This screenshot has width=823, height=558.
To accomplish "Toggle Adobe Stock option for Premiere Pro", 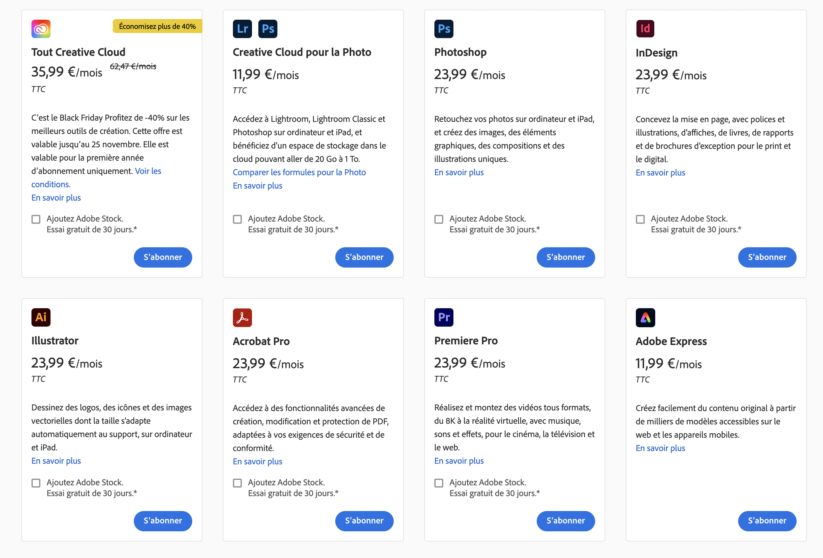I will (x=439, y=483).
